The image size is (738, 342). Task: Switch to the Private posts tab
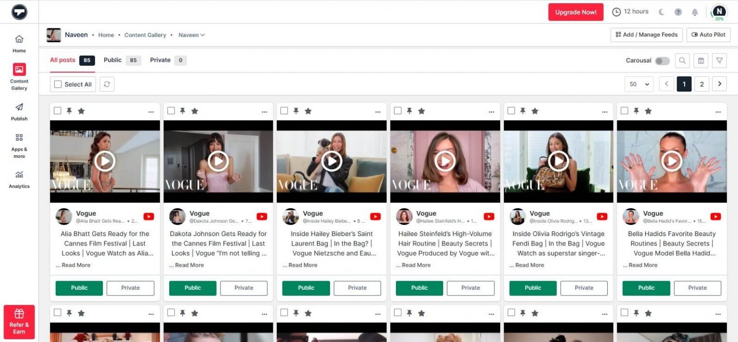pos(160,60)
